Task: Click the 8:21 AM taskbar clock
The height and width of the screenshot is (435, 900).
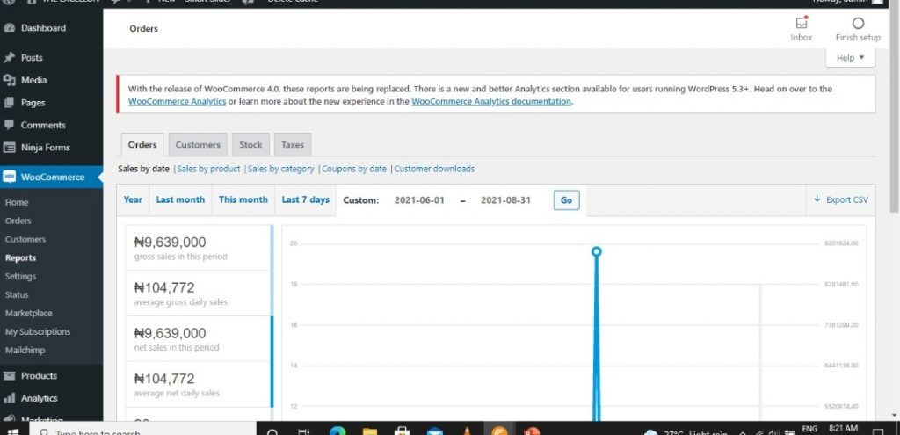Action: coord(844,429)
